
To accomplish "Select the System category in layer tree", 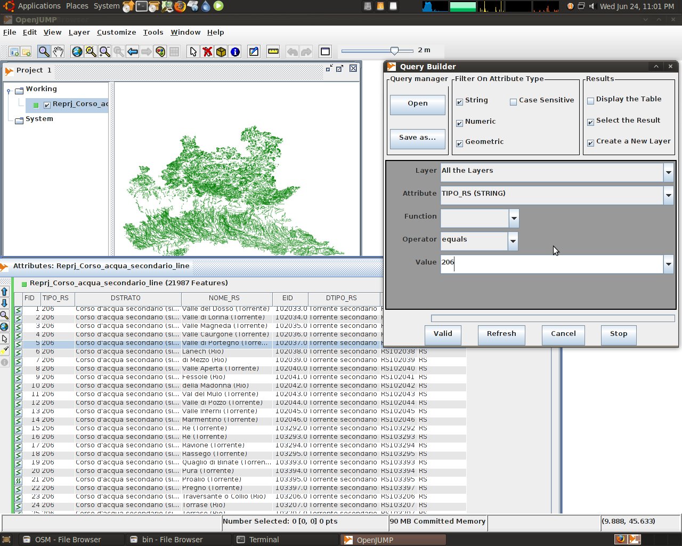I will tap(39, 119).
